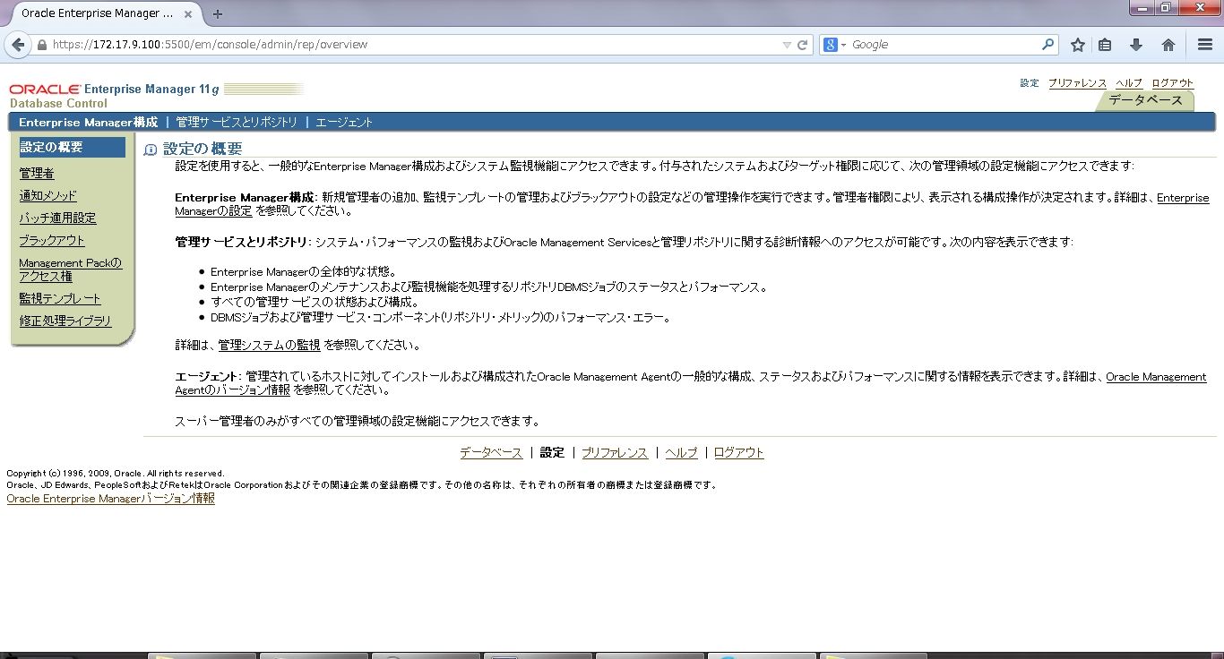This screenshot has height=659, width=1224.
Task: Open the reading list clipboard icon
Action: click(1107, 43)
